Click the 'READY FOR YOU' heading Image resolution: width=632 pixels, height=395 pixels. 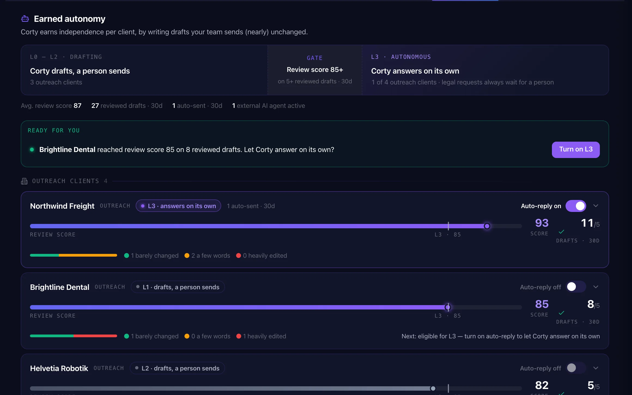coord(54,130)
